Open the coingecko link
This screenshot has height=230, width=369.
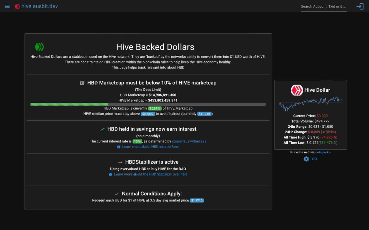(x=323, y=152)
